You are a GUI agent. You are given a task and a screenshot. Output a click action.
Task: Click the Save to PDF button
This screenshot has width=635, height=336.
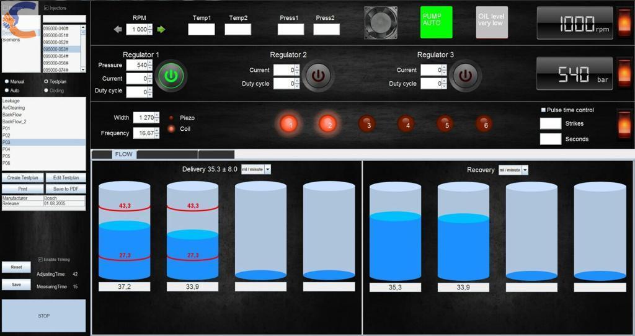coord(65,189)
